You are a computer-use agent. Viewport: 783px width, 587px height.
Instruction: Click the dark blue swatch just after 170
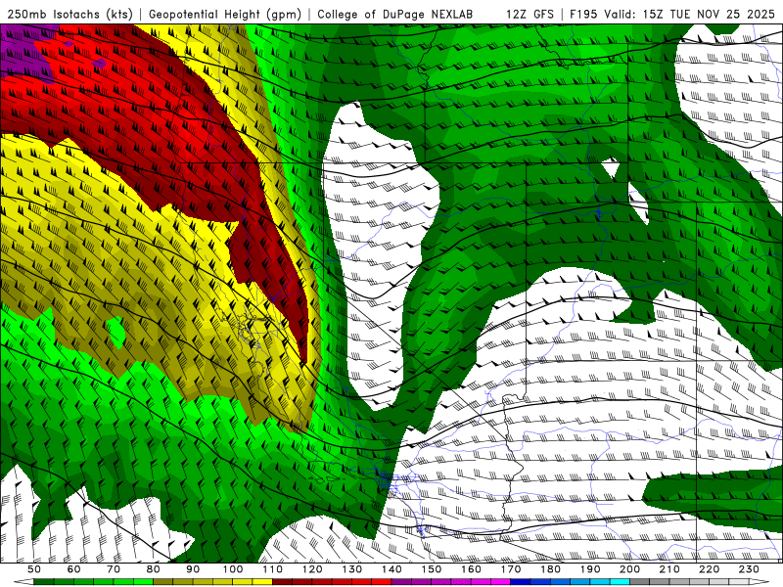pos(521,581)
